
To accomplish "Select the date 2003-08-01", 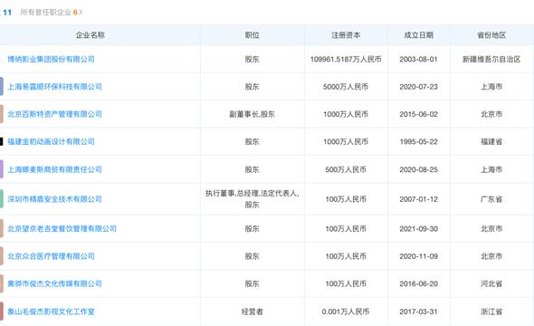I will point(418,59).
